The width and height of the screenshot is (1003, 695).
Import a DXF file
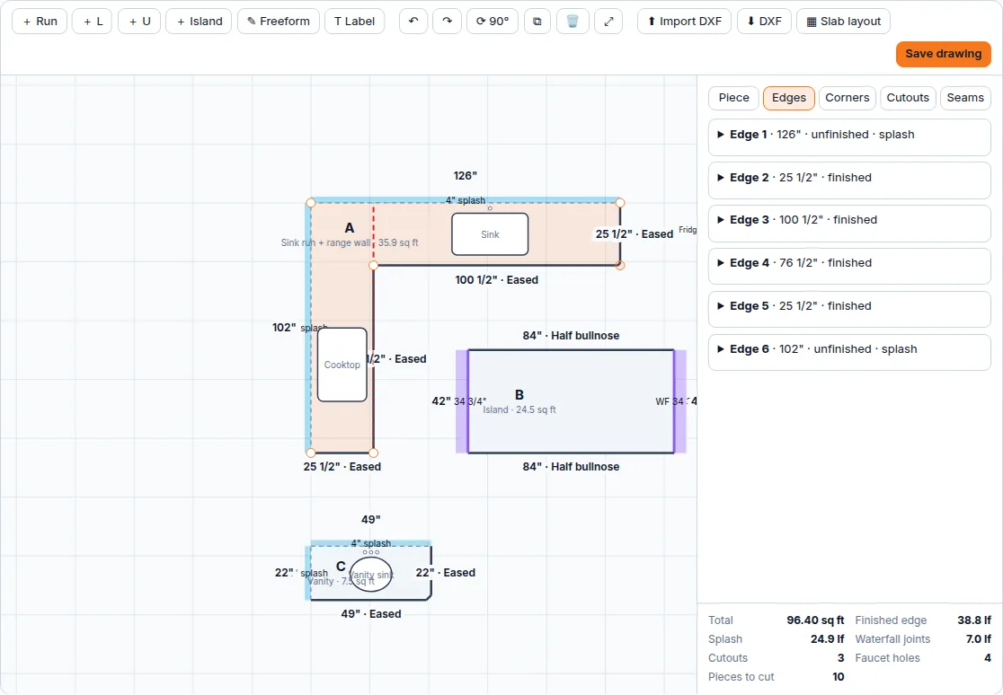(x=684, y=21)
